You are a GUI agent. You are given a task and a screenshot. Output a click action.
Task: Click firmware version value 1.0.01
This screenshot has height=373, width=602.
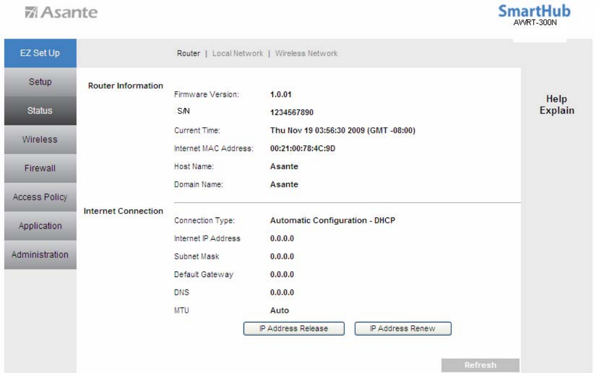click(281, 94)
